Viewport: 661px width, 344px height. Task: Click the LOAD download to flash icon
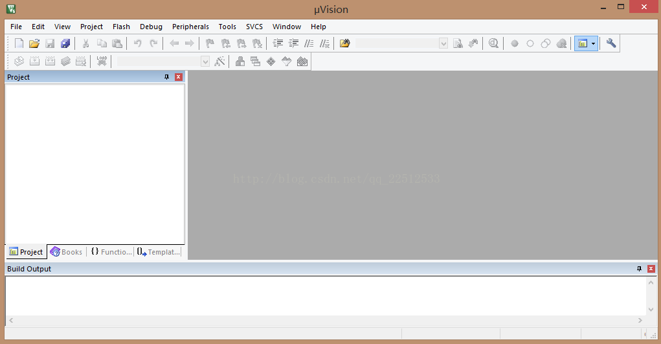click(102, 62)
